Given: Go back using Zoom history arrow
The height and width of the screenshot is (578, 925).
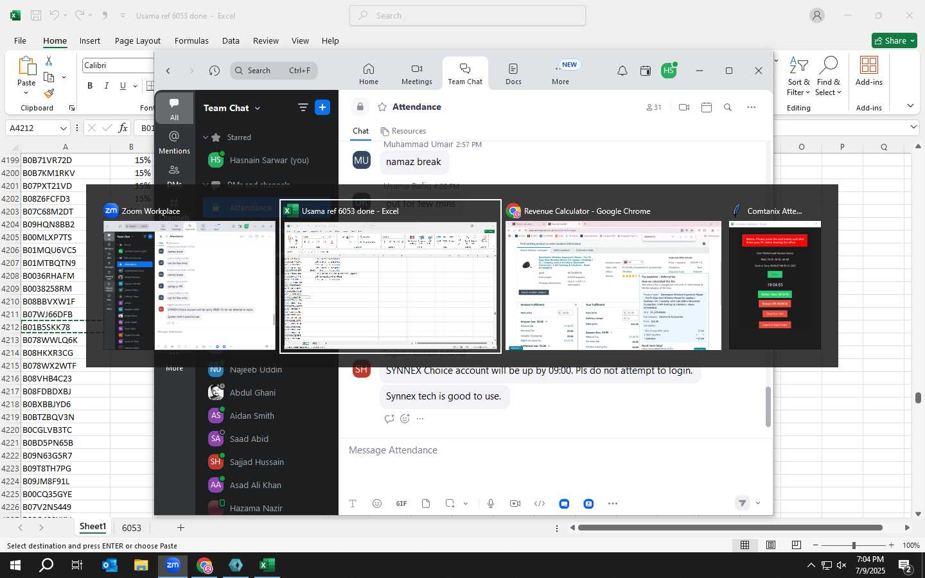Looking at the screenshot, I should point(168,71).
